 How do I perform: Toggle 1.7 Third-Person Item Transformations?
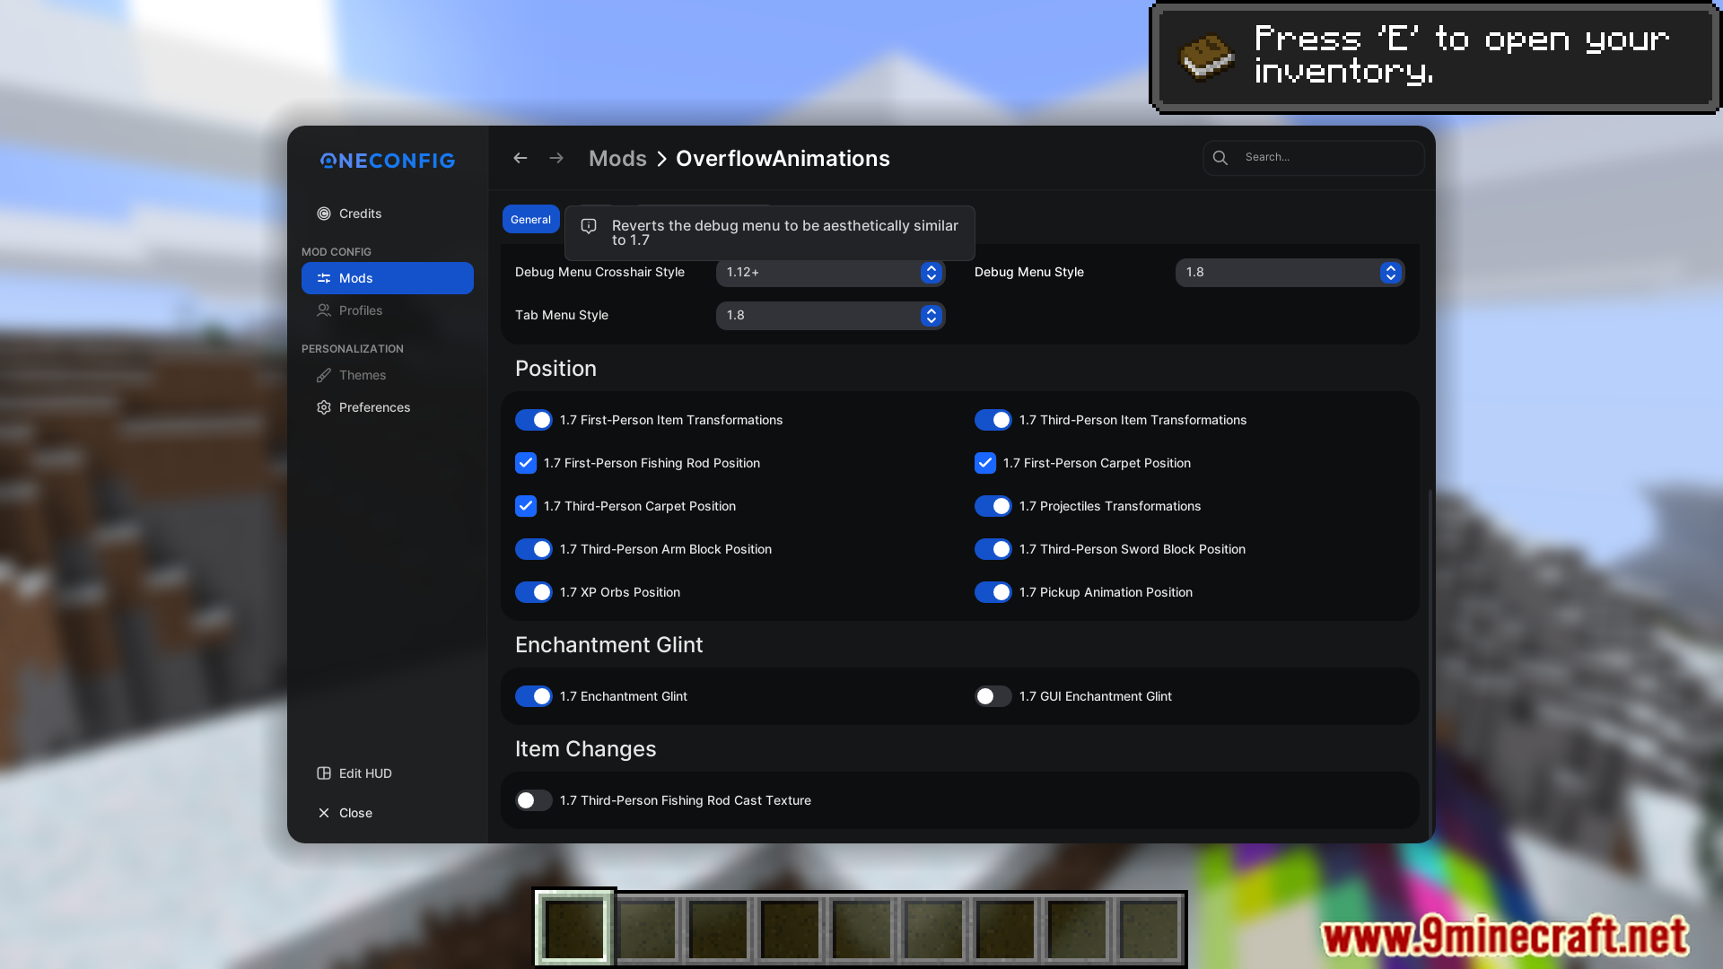993,420
